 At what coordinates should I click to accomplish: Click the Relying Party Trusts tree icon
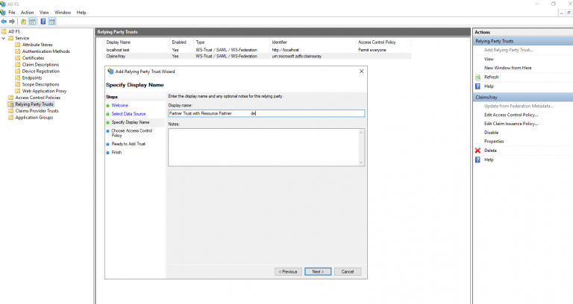(10, 104)
